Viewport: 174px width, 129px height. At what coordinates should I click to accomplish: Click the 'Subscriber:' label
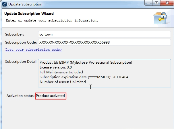click(x=15, y=34)
